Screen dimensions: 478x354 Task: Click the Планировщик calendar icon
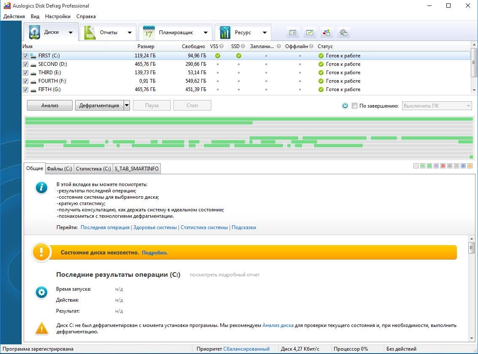(149, 32)
